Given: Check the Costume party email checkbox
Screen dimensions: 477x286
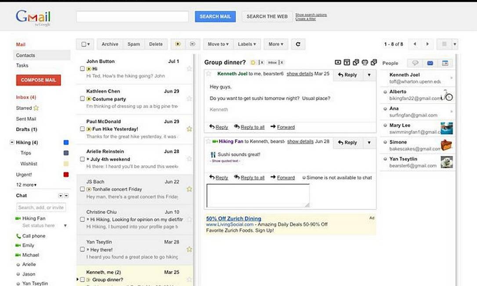Looking at the screenshot, I should point(82,99).
